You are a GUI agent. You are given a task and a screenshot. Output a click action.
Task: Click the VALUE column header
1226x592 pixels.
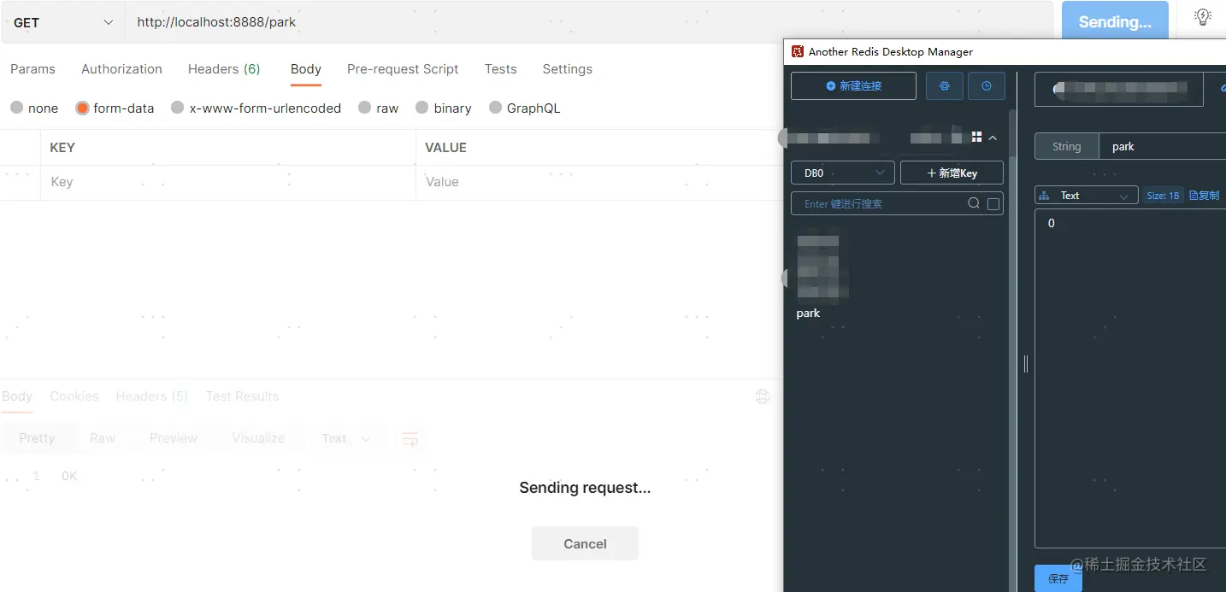click(445, 148)
